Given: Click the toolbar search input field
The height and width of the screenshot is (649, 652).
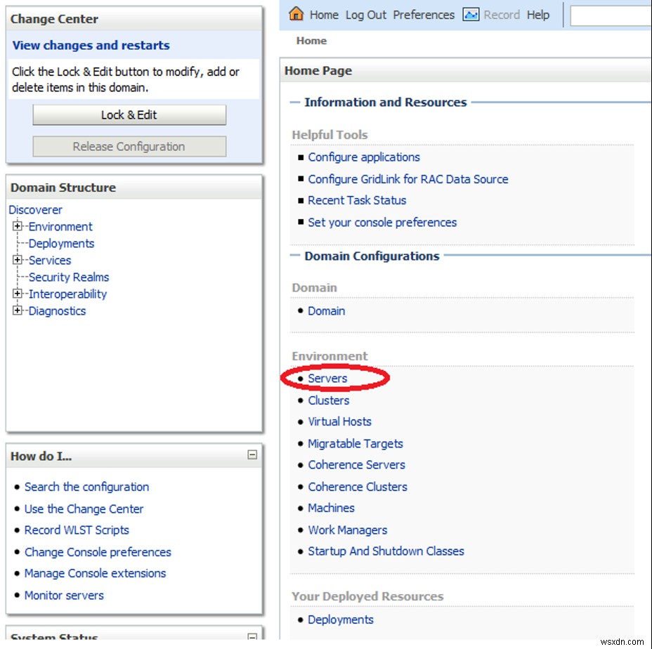Looking at the screenshot, I should (611, 15).
